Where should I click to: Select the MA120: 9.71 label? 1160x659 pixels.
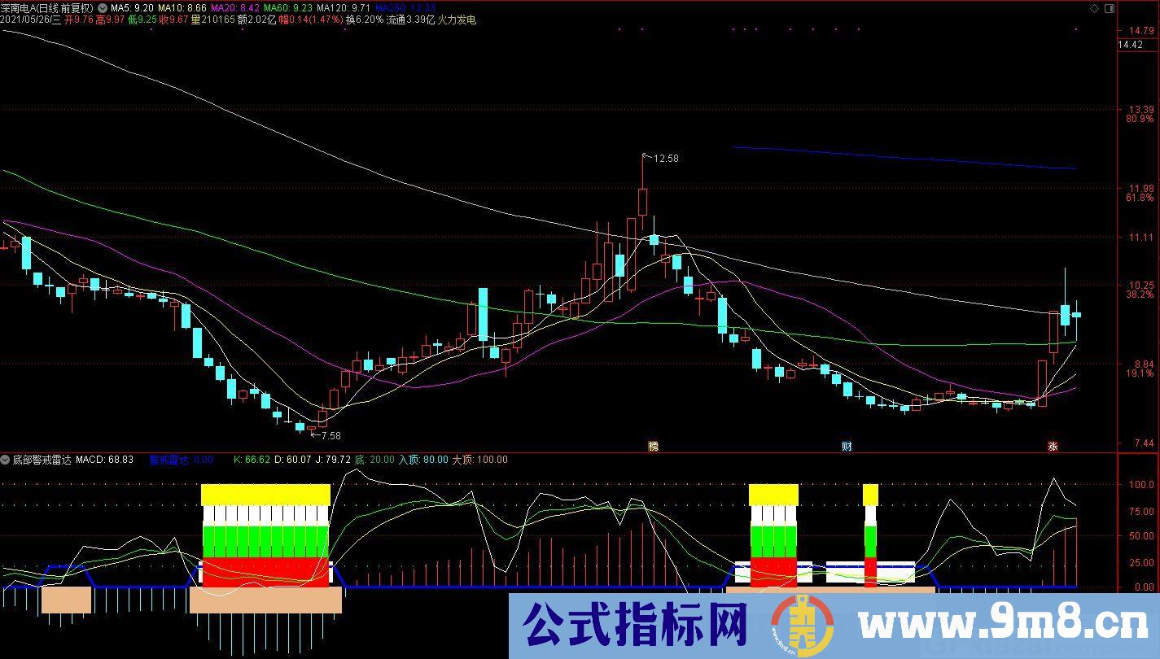(x=345, y=8)
